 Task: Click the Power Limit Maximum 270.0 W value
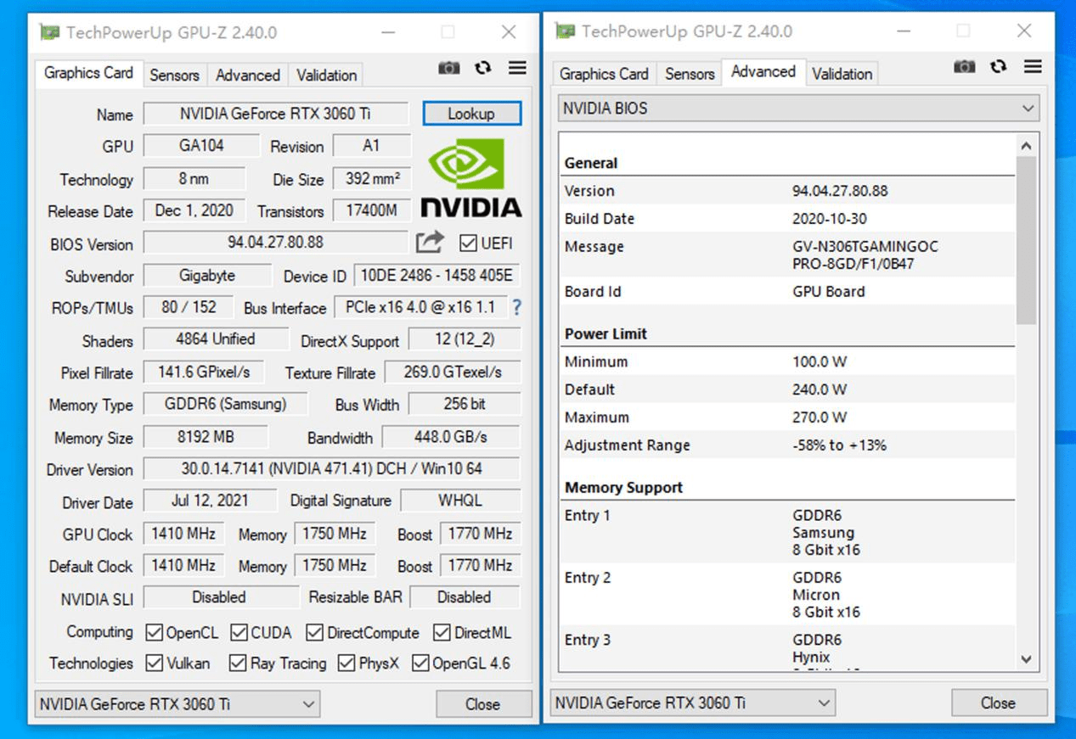click(x=820, y=417)
